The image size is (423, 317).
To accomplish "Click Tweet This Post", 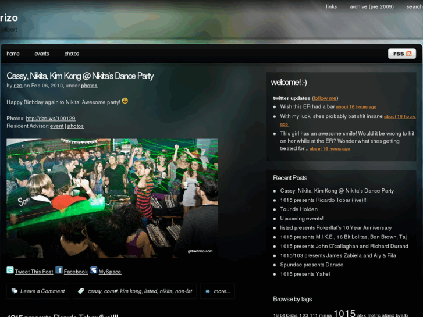I will (34, 272).
